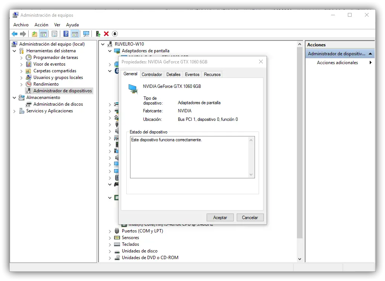Click the Unidades de disco icon
The width and height of the screenshot is (385, 281).
click(x=117, y=251)
